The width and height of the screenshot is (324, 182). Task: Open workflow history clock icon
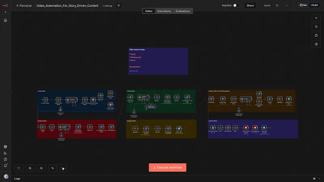pos(277,6)
